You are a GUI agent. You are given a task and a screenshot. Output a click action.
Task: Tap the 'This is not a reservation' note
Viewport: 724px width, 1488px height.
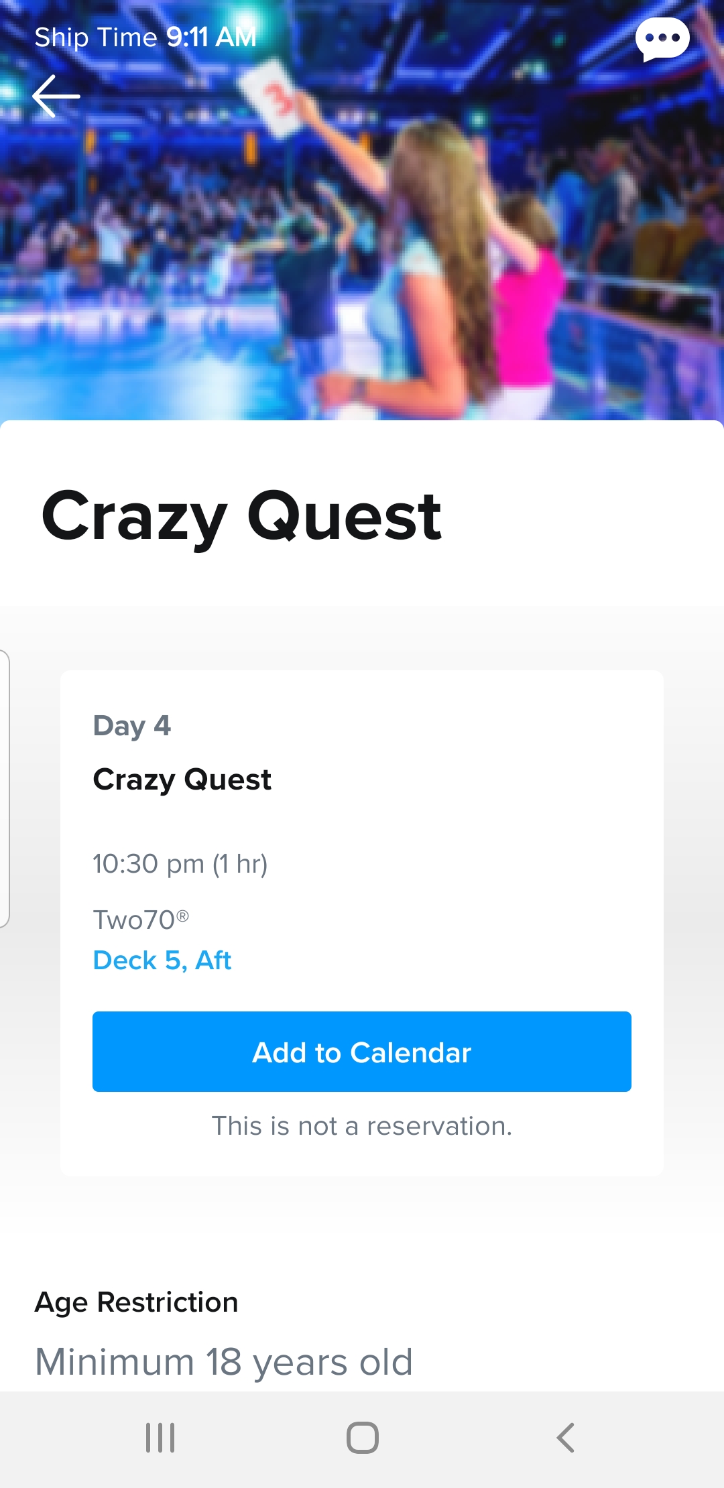pyautogui.click(x=362, y=1126)
